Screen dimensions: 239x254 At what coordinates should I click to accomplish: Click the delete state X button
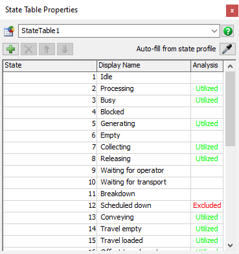[x=28, y=49]
